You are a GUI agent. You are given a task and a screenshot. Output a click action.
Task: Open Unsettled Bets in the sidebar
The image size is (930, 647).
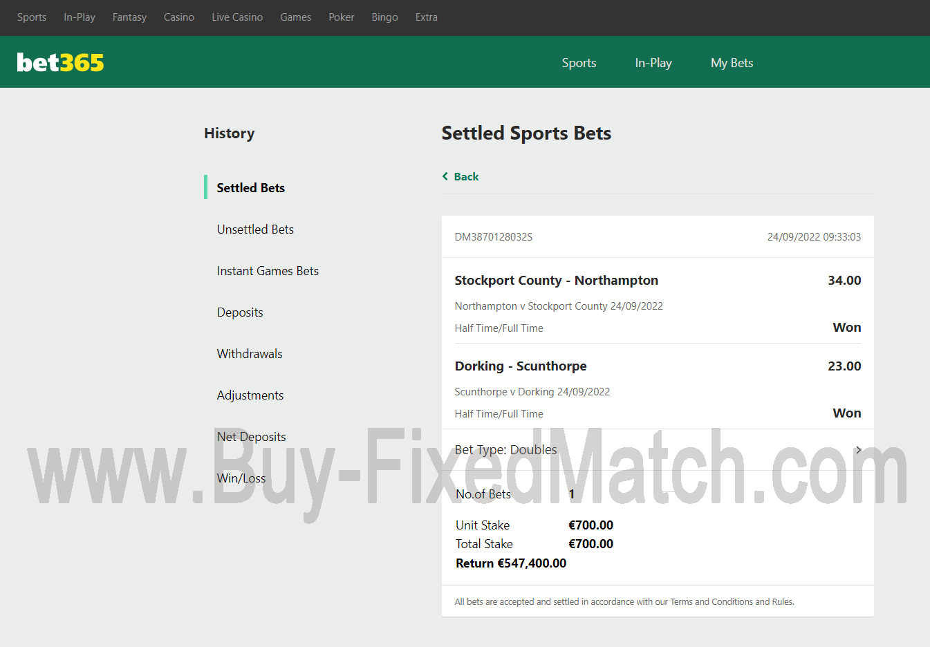tap(255, 229)
